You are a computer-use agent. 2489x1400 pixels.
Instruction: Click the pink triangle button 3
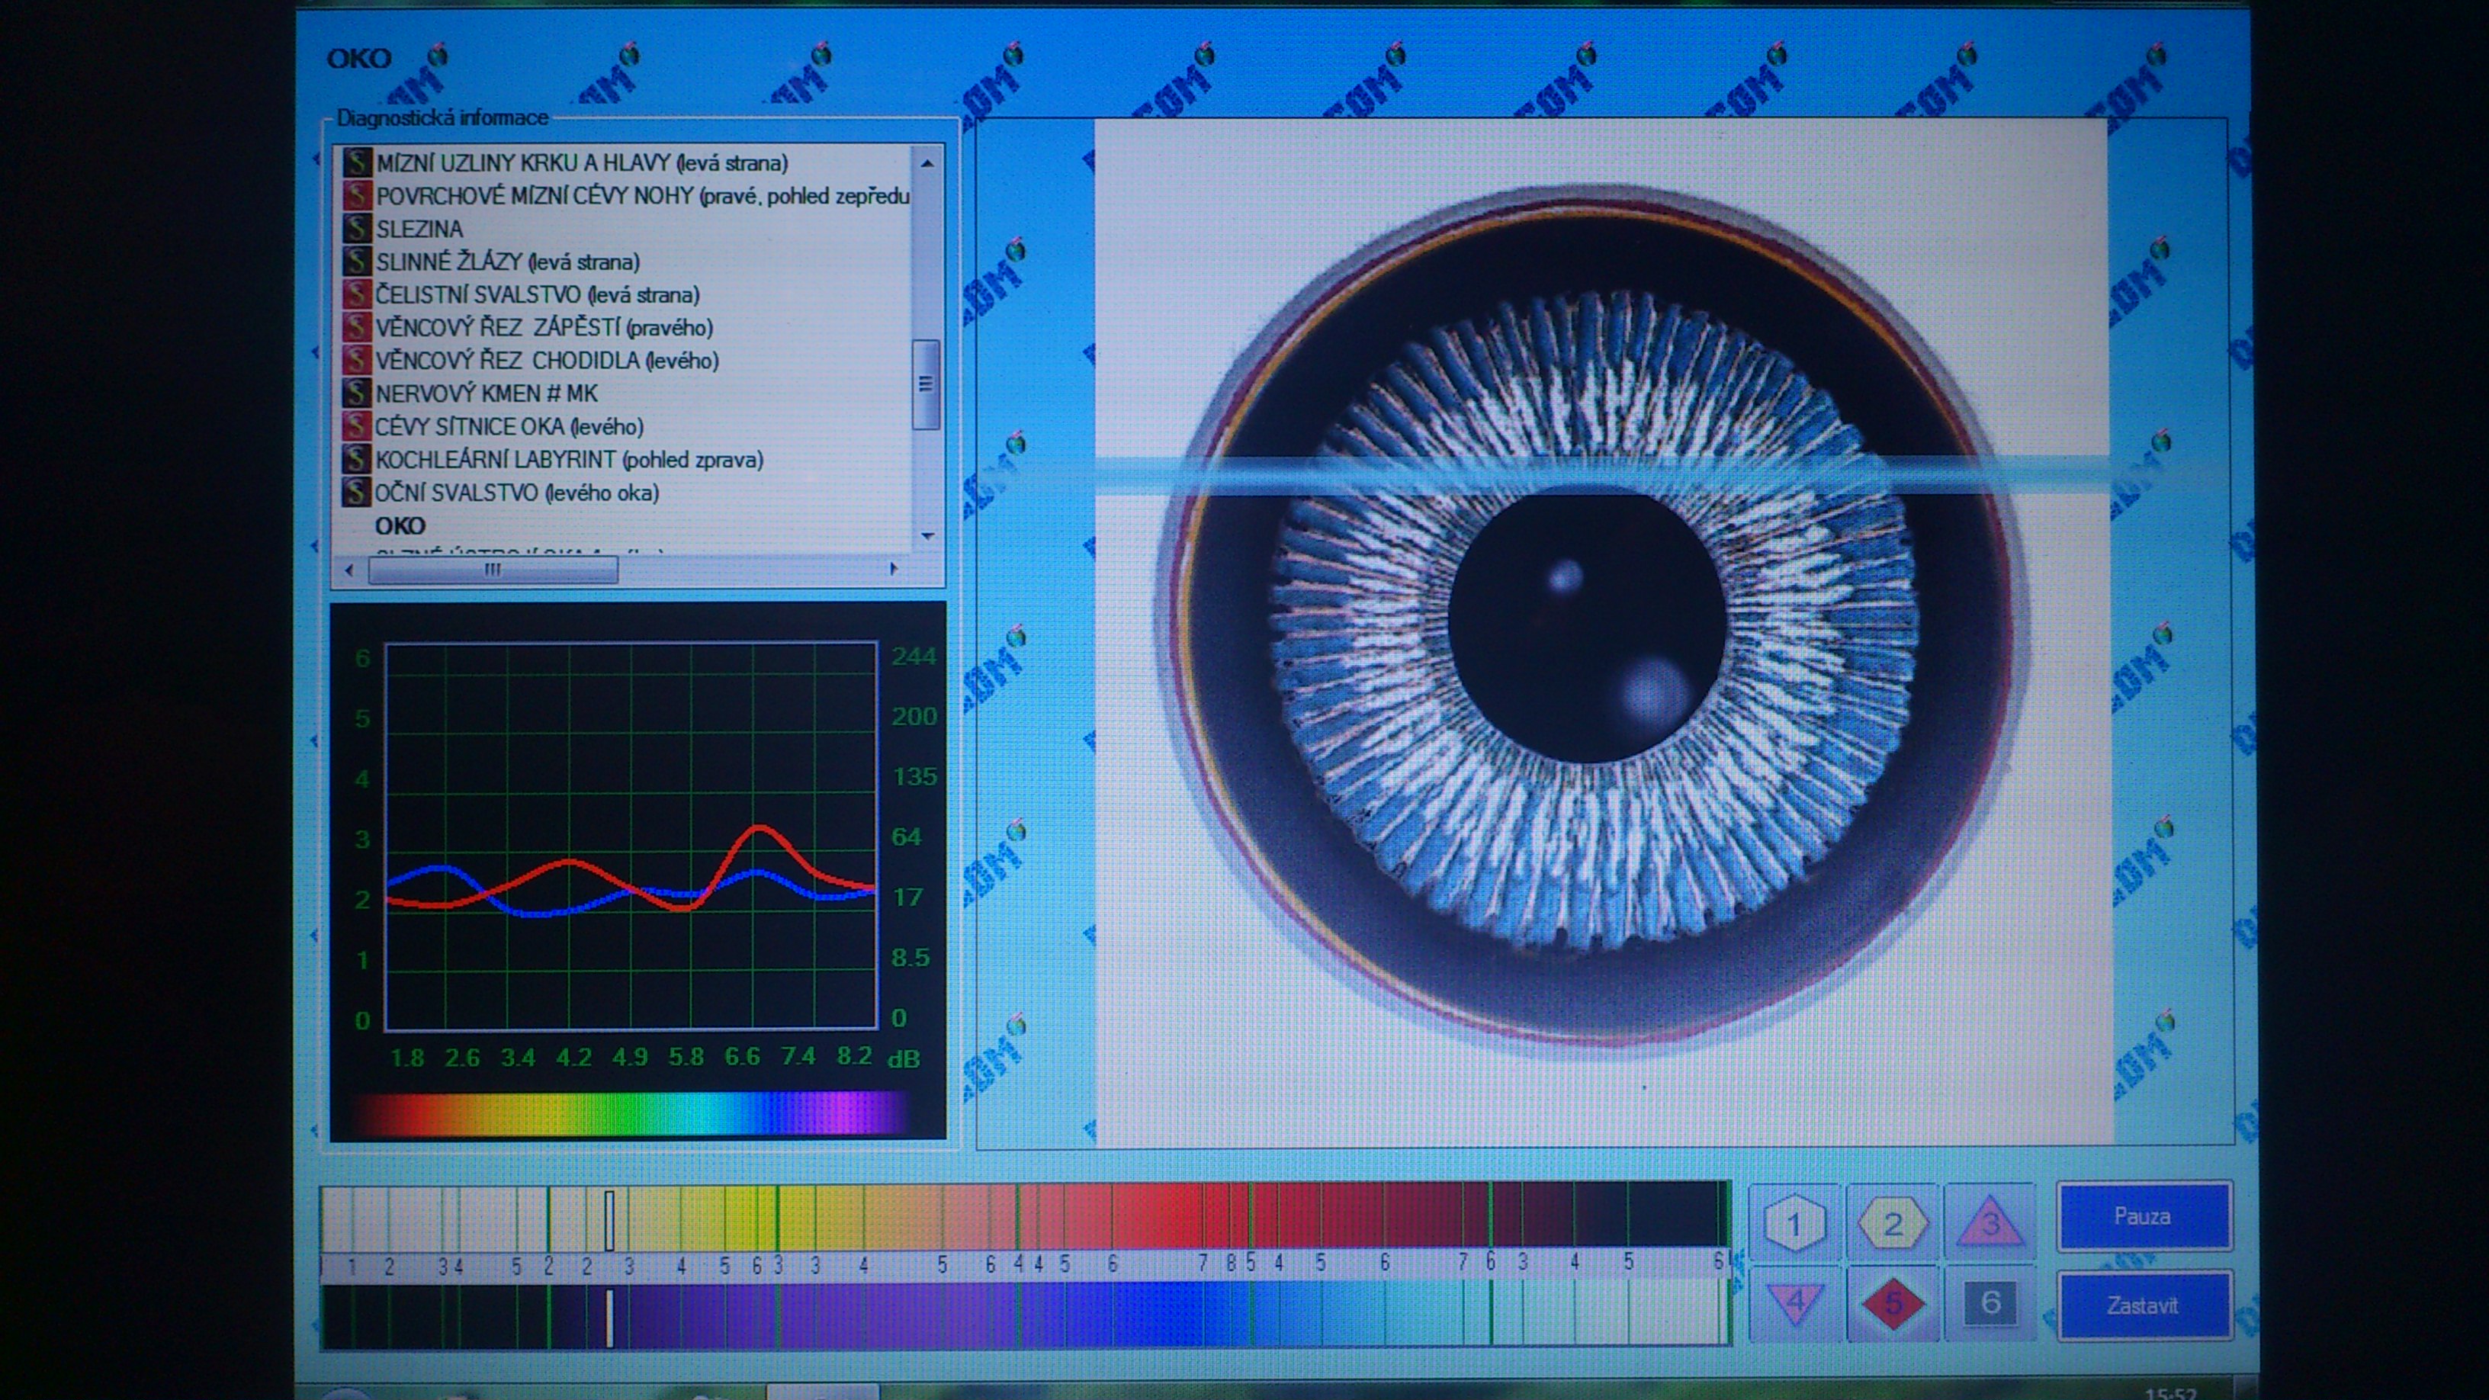click(x=1990, y=1223)
